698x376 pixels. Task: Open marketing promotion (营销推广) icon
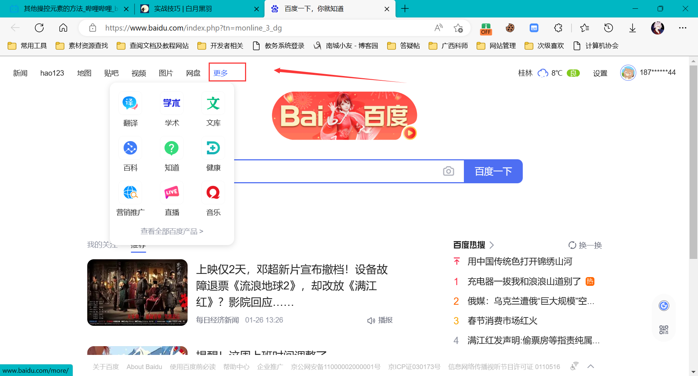130,193
